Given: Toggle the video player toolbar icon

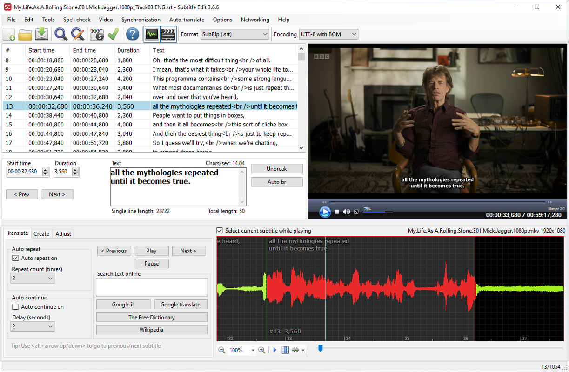Looking at the screenshot, I should pyautogui.click(x=168, y=34).
